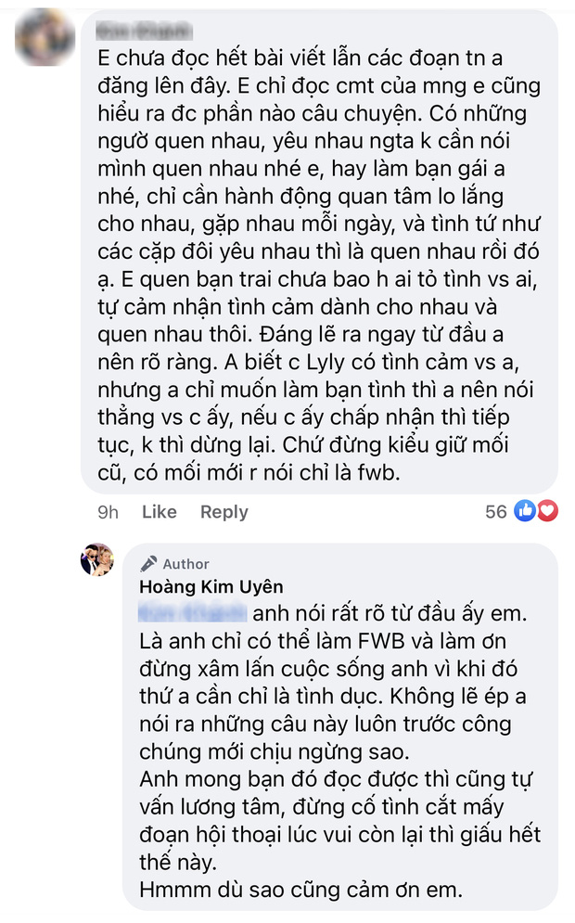Reply to the first comment
The width and height of the screenshot is (575, 923).
click(x=224, y=512)
